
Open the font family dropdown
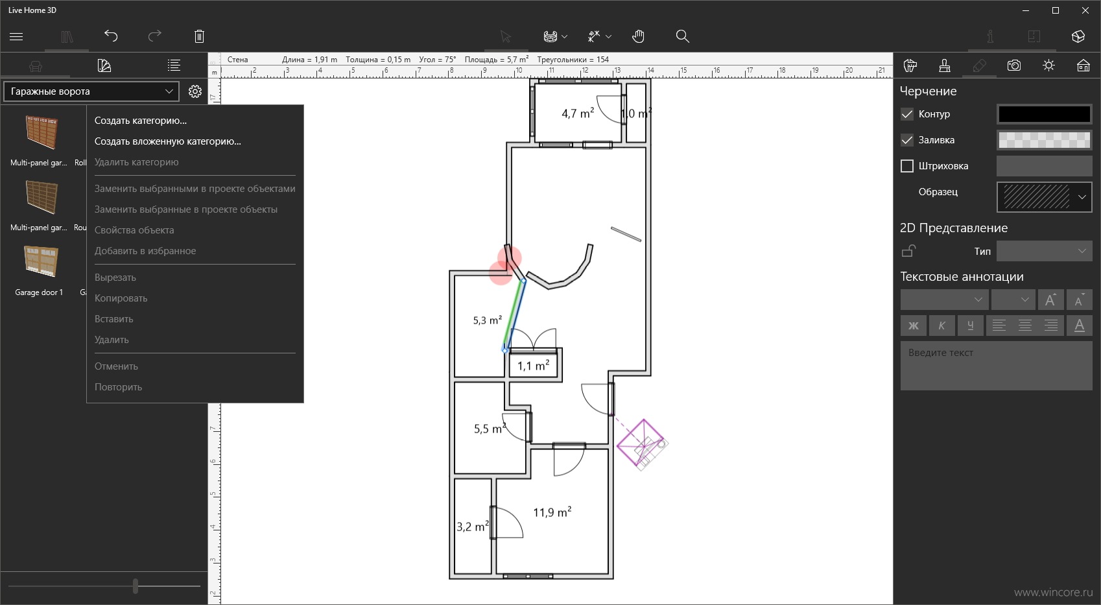click(944, 300)
